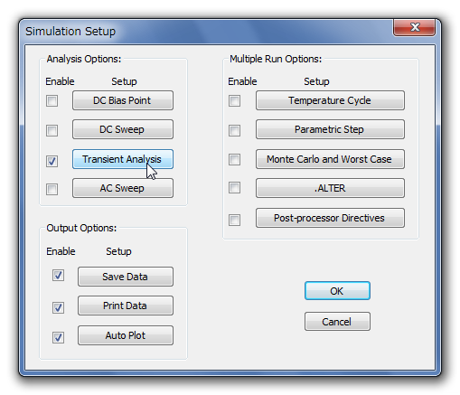Open DC Sweep setup button
The height and width of the screenshot is (395, 460).
click(x=123, y=129)
